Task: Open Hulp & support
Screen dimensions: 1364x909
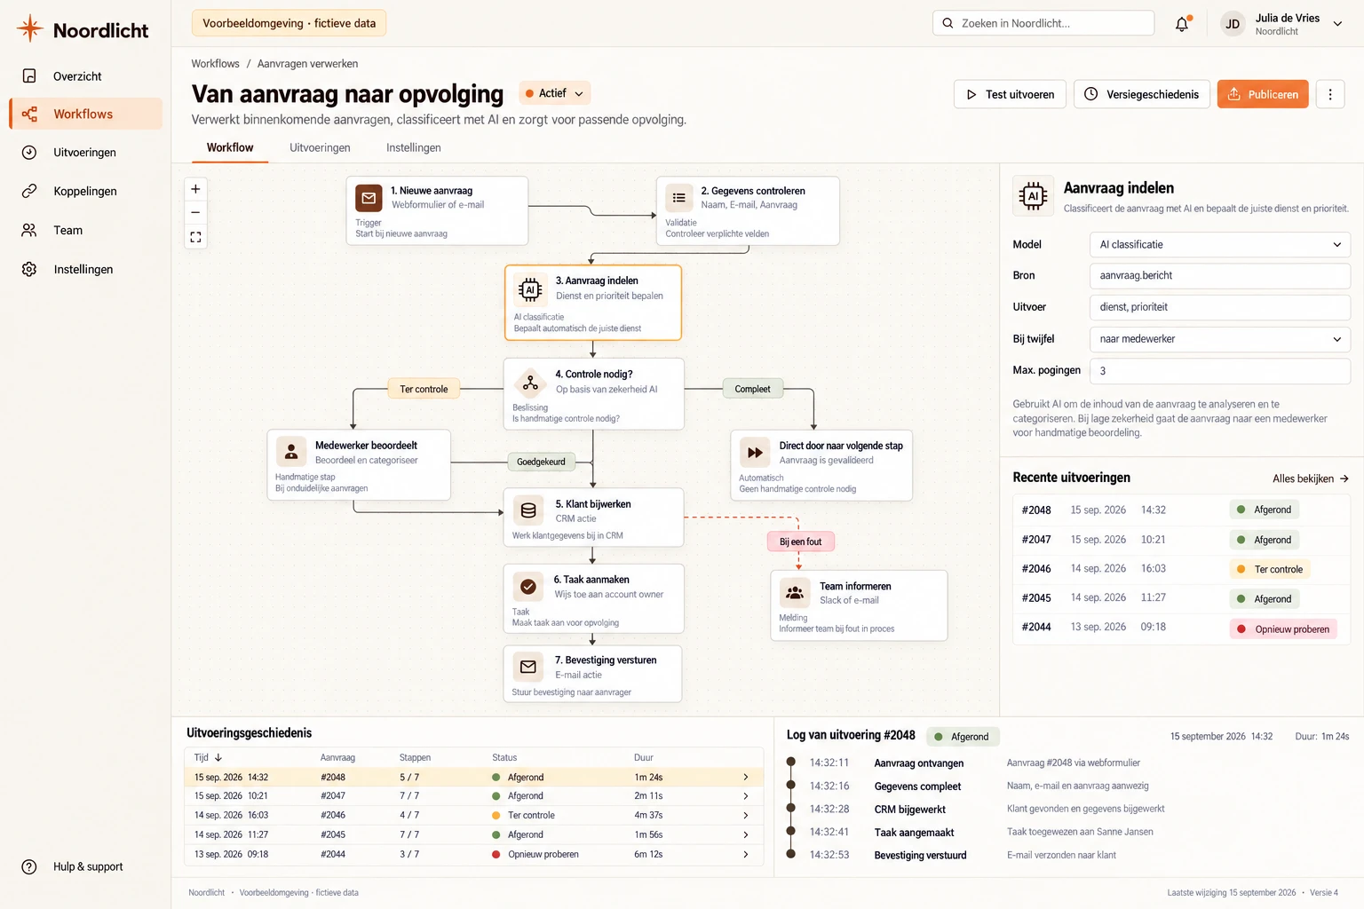Action: click(x=73, y=866)
